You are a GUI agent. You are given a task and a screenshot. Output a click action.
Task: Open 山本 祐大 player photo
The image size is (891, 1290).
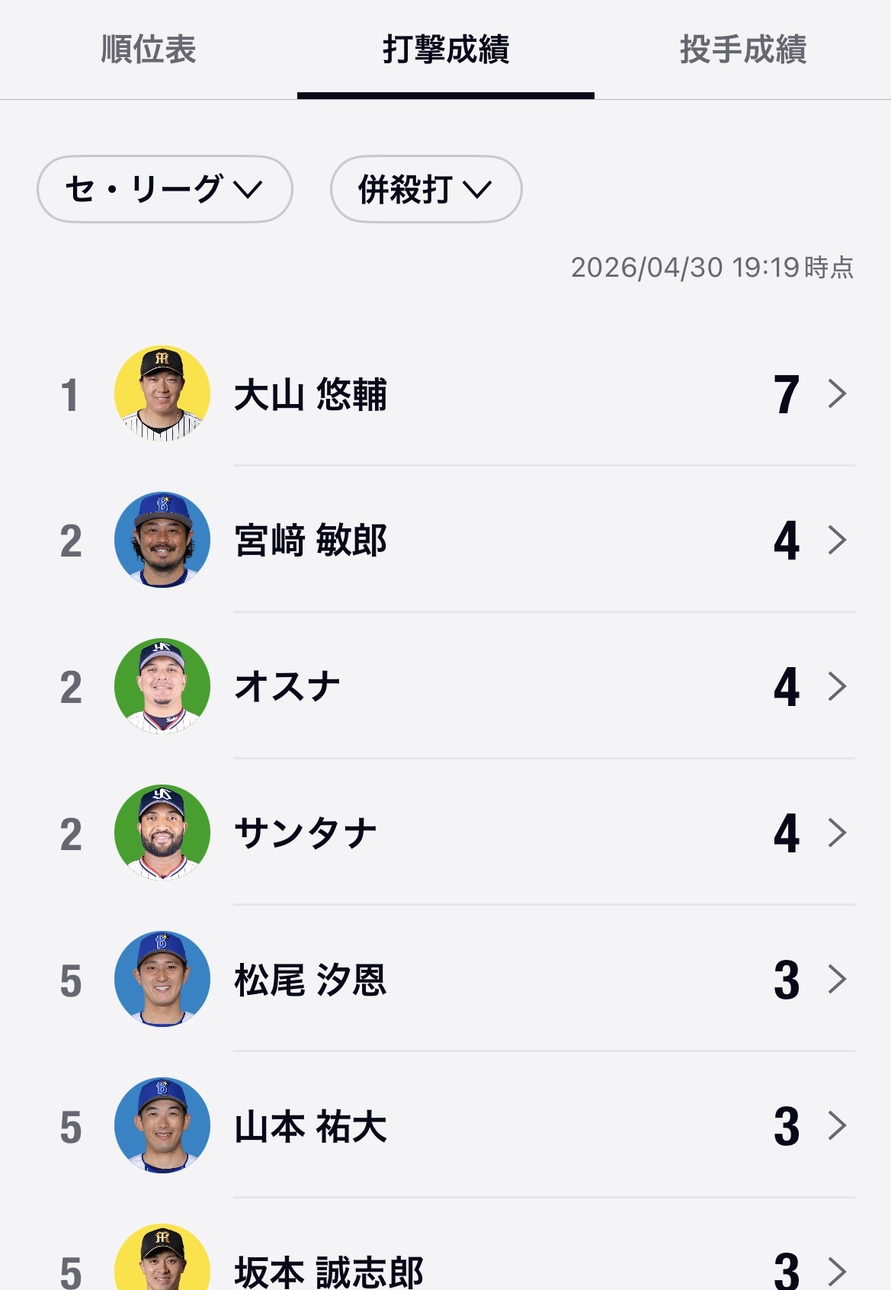(162, 1125)
